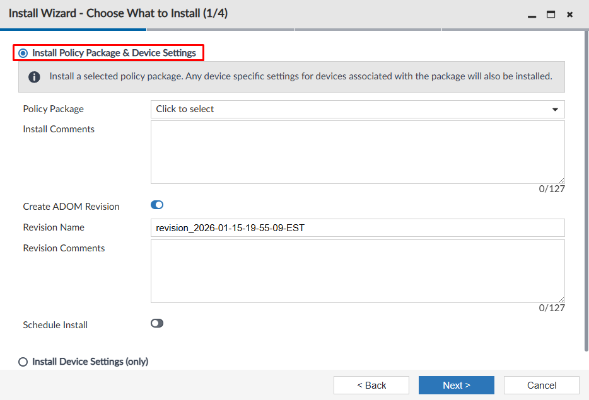Turn on the Schedule Install toggle
Viewport: 589px width, 400px height.
coord(156,323)
